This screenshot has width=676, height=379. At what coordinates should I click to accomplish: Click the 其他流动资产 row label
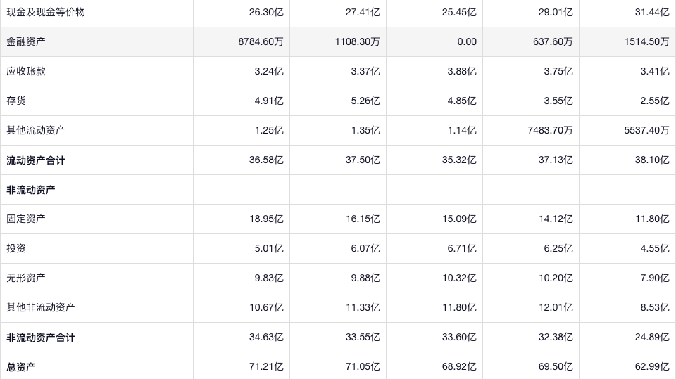click(36, 130)
